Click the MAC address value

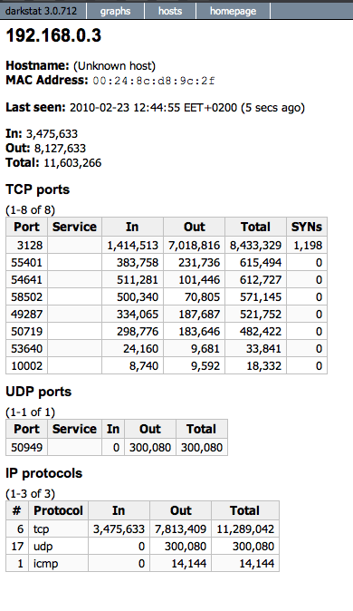pos(154,81)
